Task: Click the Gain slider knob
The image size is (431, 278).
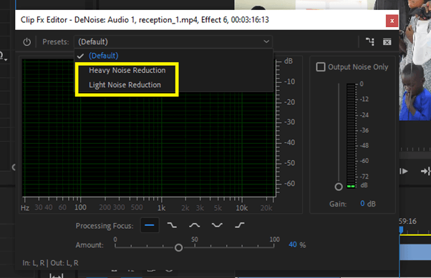Action: click(x=339, y=187)
